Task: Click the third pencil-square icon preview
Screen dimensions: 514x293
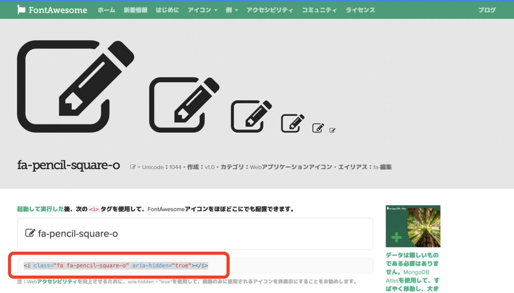Action: click(251, 116)
